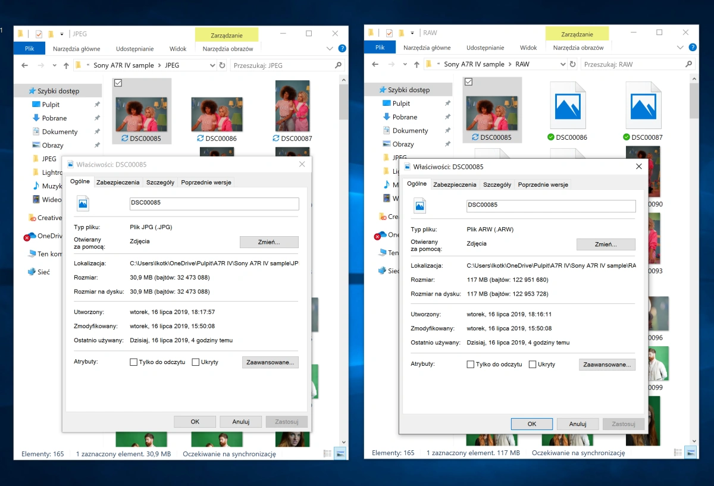Image resolution: width=714 pixels, height=486 pixels.
Task: Open 'Zaawansowane...' in ARW properties dialog
Action: click(607, 365)
